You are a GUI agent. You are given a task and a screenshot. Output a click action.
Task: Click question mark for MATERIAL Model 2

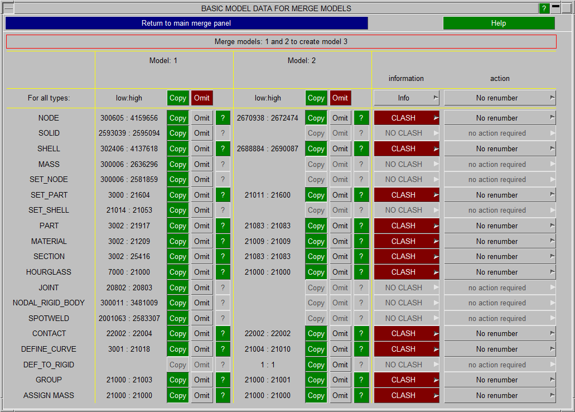(x=361, y=241)
